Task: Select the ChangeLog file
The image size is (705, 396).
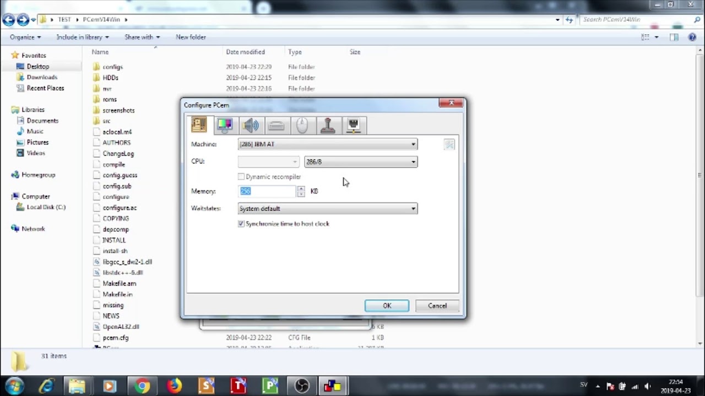Action: [118, 153]
